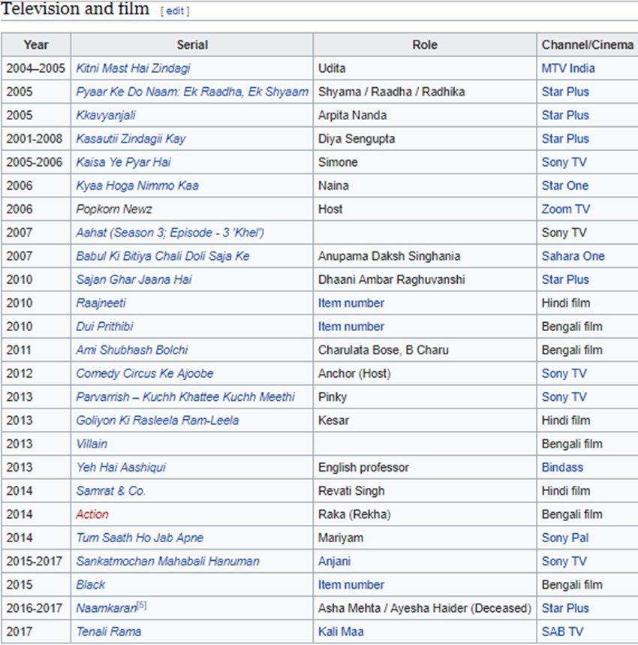The height and width of the screenshot is (645, 638).
Task: Open the Comedy Circus Ke Ajoobe link
Action: pyautogui.click(x=145, y=373)
